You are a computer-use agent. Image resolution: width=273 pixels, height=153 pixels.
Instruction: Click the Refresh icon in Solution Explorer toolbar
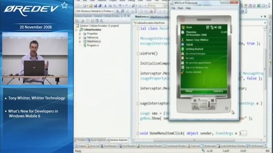[x=87, y=21]
